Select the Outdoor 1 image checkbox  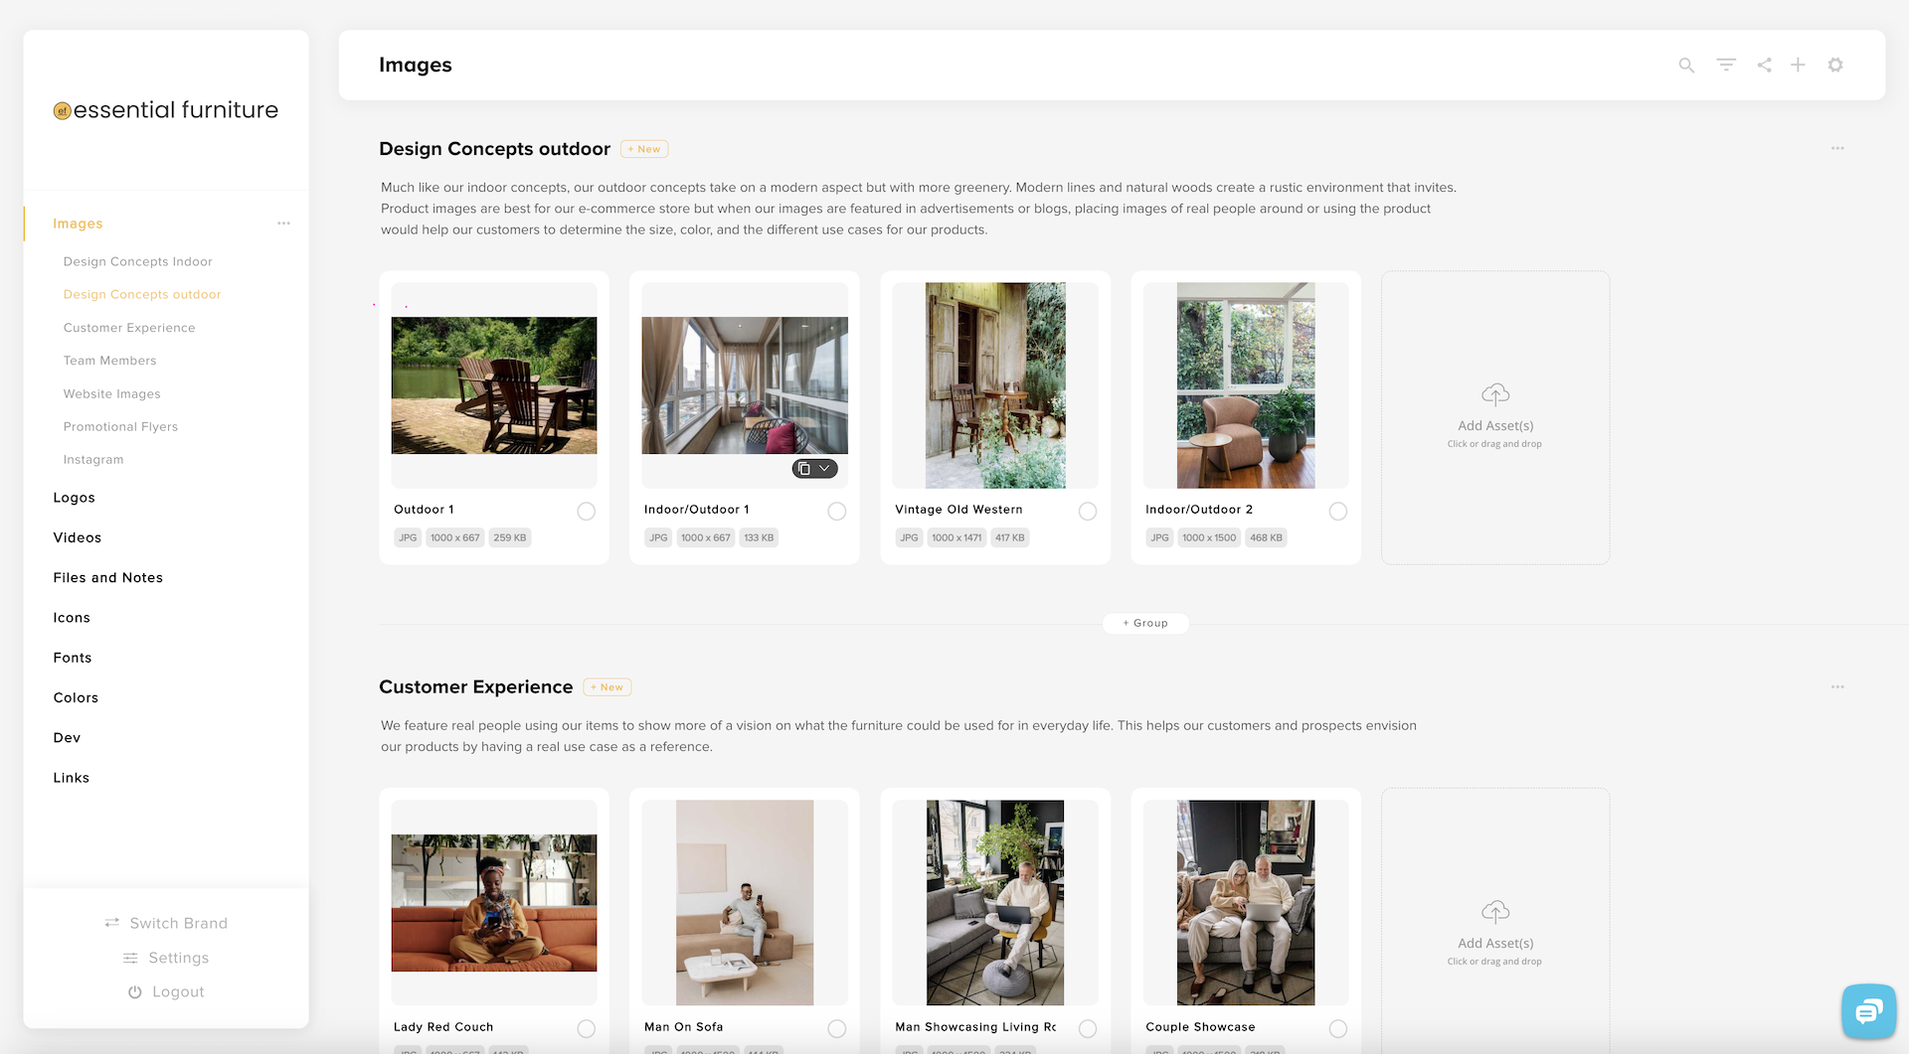click(x=586, y=511)
